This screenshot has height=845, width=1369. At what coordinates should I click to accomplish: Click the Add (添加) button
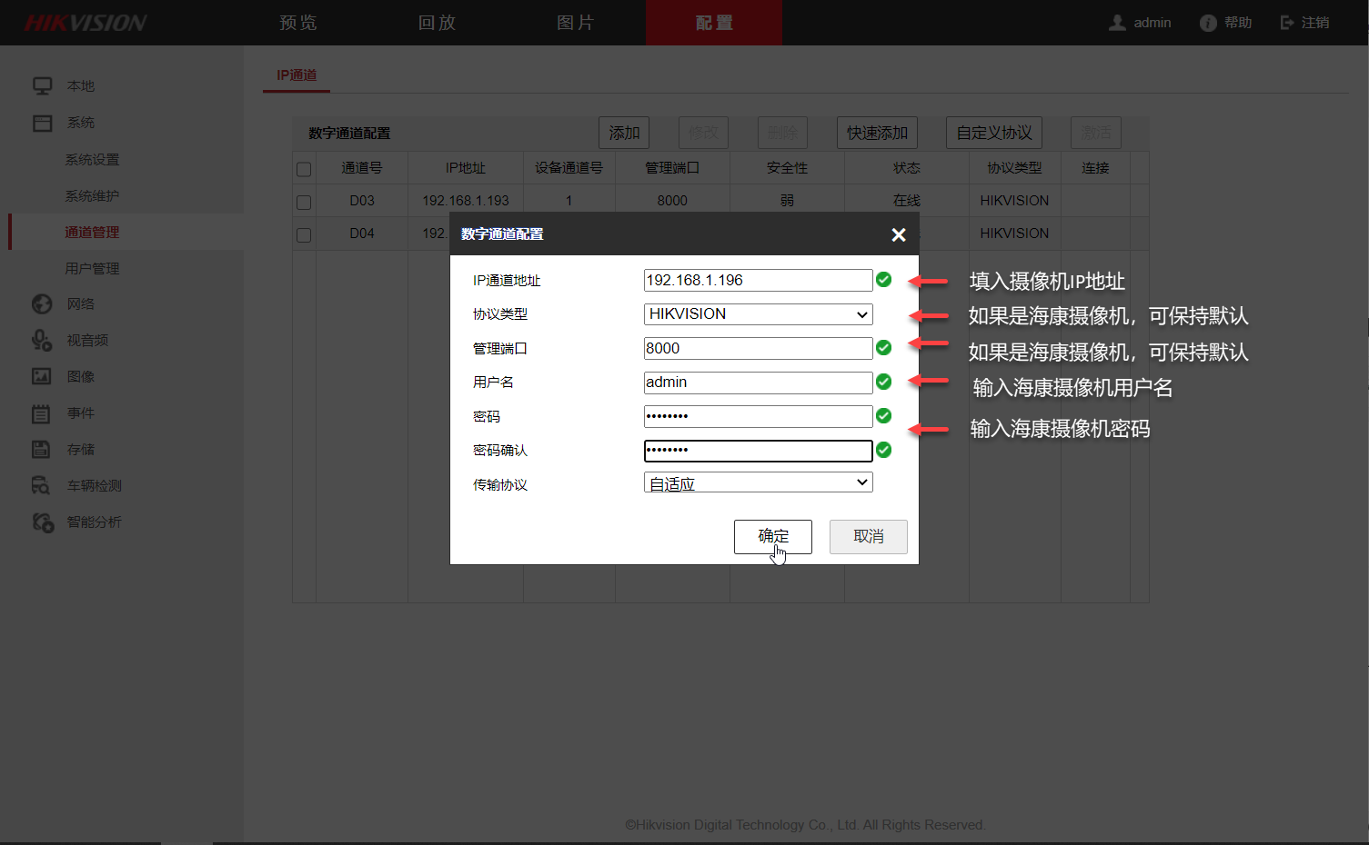tap(624, 133)
